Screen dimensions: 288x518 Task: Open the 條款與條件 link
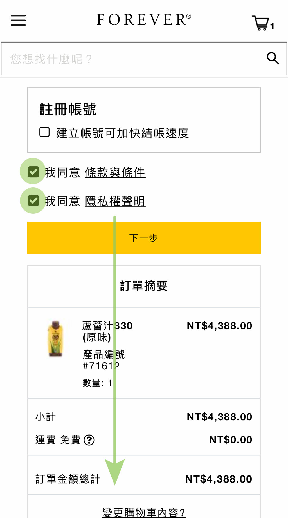pos(115,173)
